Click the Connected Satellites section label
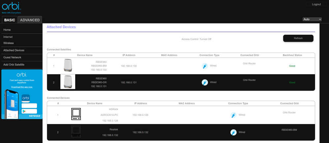 [59, 50]
